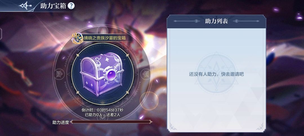The image size is (304, 136).
Task: Tap the bottom emblem below the chest
Action: (x=102, y=102)
